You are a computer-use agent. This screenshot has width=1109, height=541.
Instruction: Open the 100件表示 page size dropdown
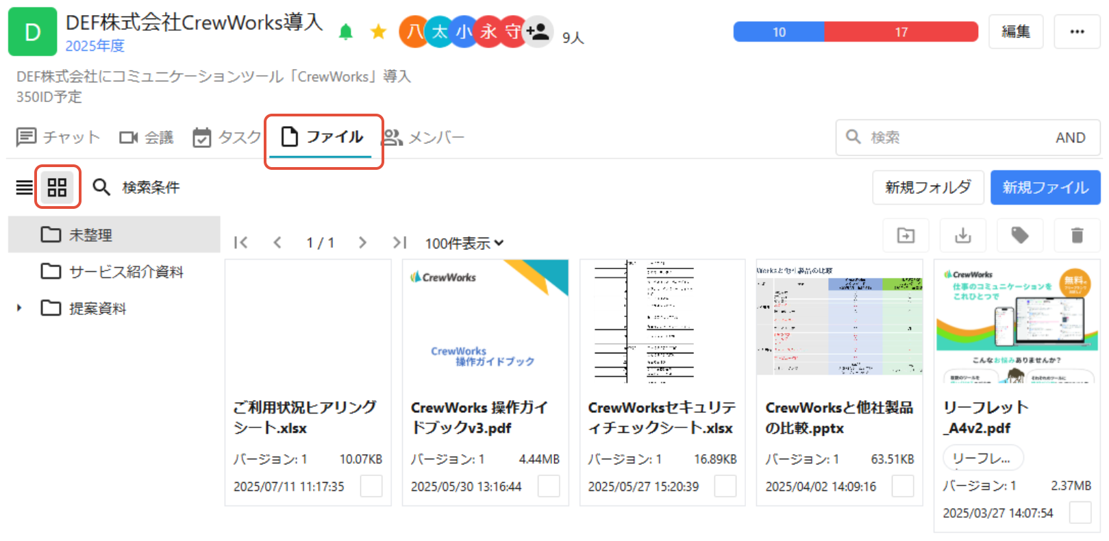464,243
